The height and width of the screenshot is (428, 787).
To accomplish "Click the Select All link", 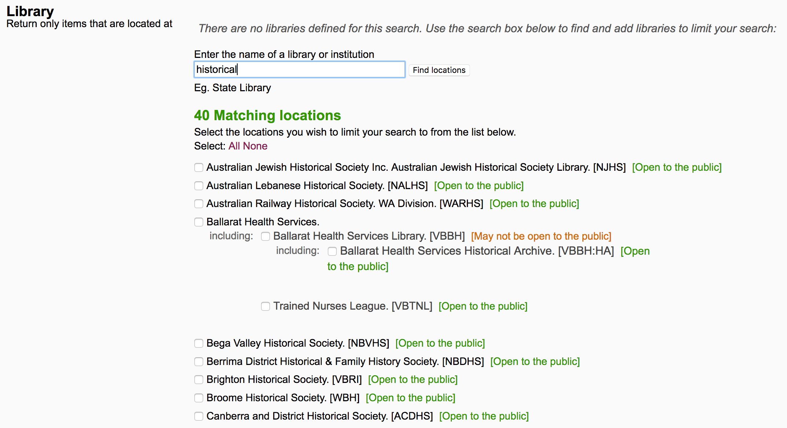I will click(x=234, y=146).
